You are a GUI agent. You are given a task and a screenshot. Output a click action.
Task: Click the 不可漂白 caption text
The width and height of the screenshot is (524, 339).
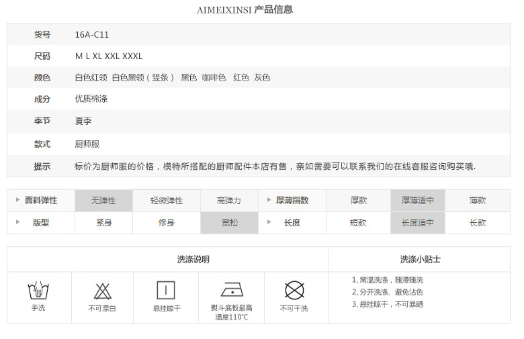pyautogui.click(x=102, y=308)
